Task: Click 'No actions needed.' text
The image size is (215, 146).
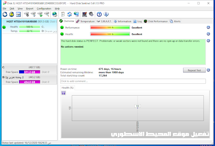Action: click(x=72, y=47)
